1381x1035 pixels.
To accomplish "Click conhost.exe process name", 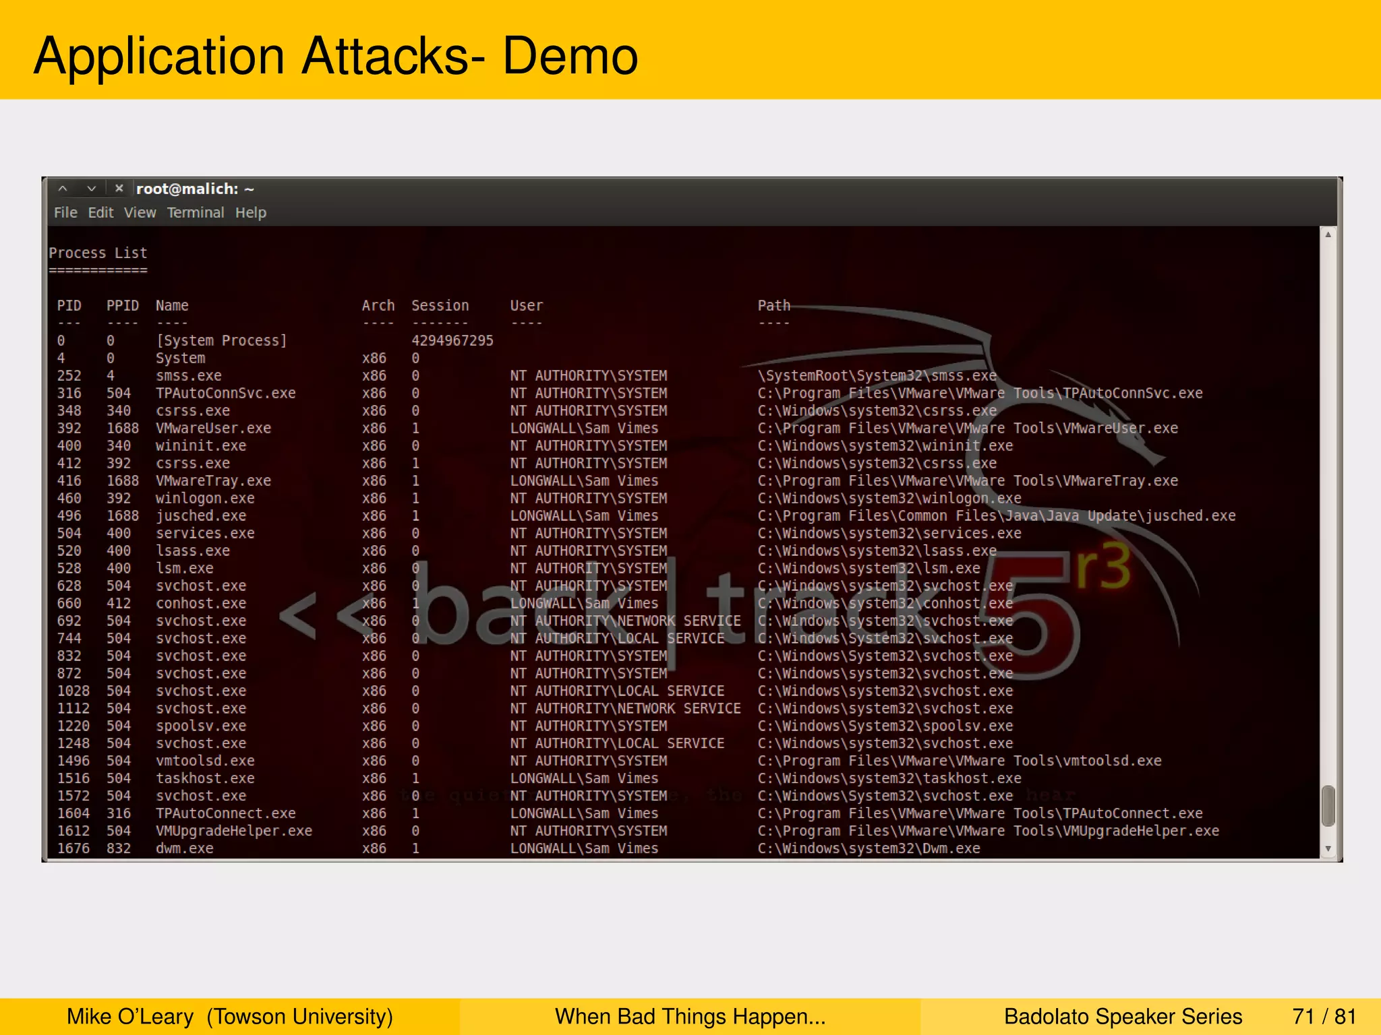I will (201, 604).
